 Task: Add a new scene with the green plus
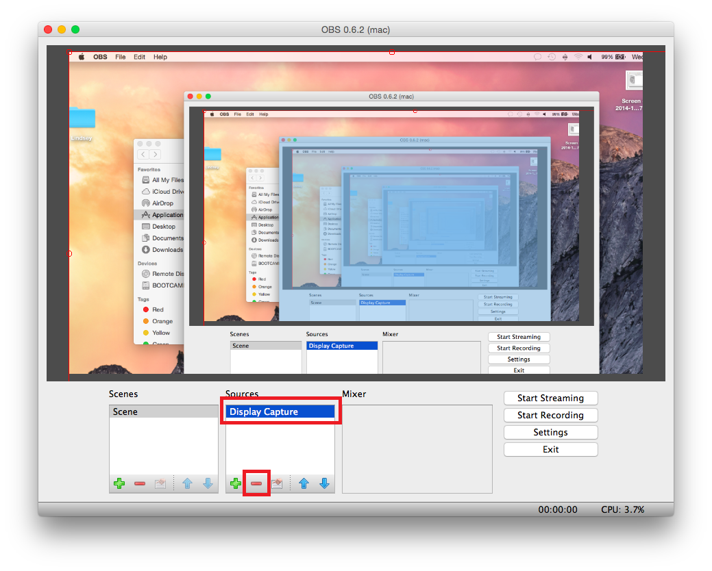point(119,483)
